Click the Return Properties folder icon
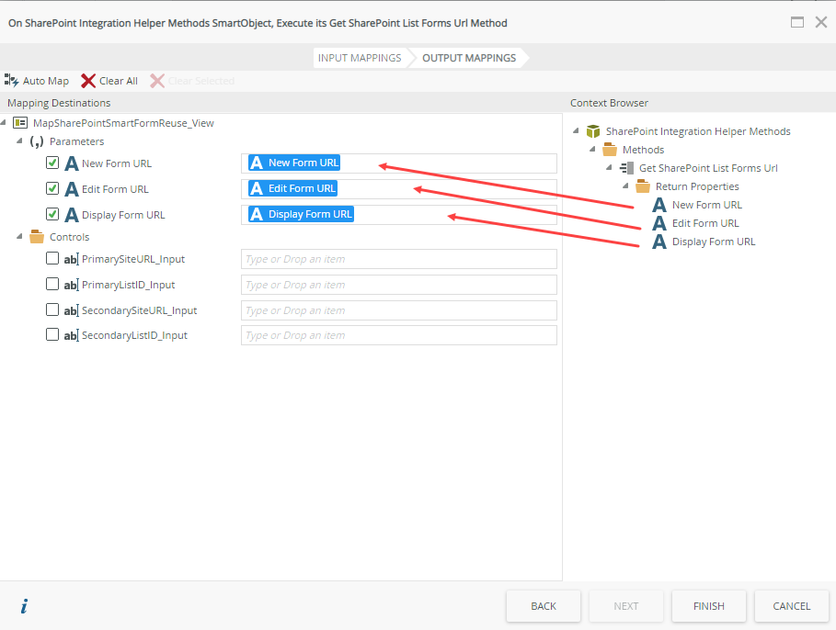 [643, 186]
